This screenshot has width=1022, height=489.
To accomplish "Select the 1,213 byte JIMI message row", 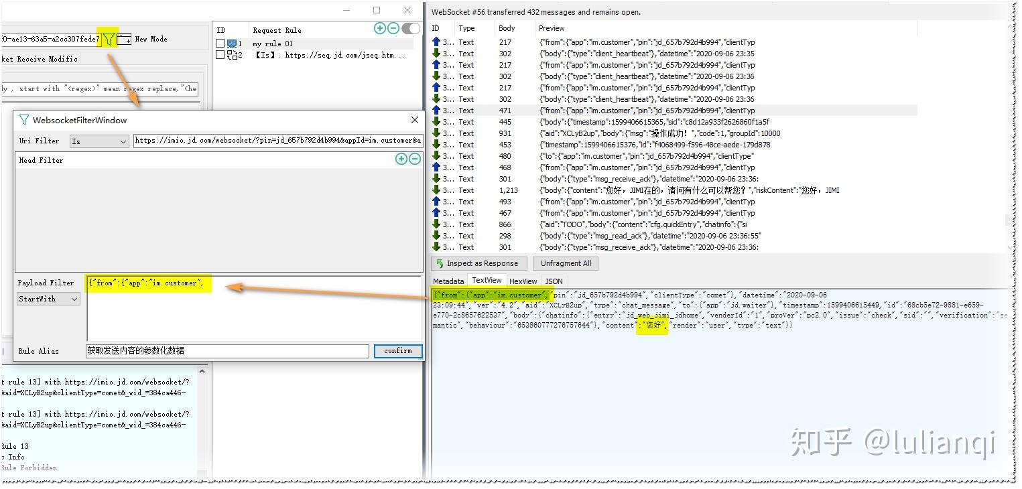I will 674,190.
